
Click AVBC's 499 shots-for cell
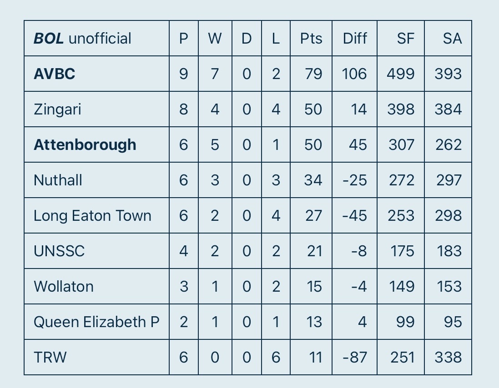click(x=401, y=74)
